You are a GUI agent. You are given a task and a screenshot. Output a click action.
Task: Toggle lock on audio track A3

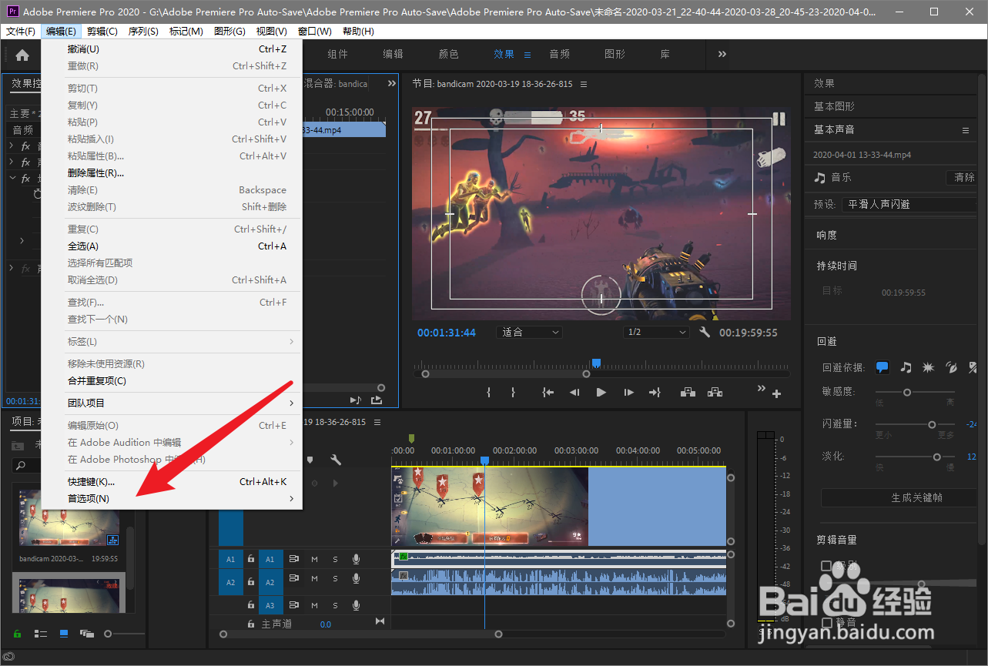coord(251,605)
